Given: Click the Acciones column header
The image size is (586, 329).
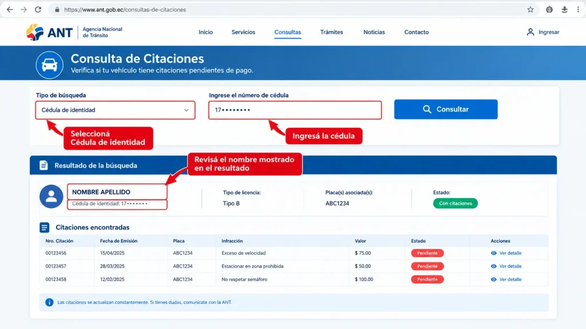Looking at the screenshot, I should [500, 241].
